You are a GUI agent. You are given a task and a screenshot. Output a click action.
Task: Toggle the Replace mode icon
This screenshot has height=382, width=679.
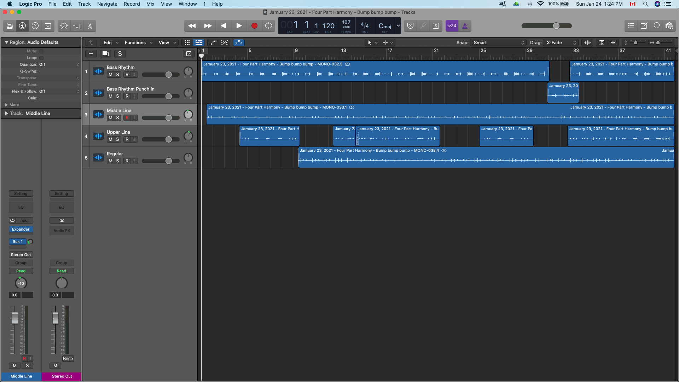410,26
